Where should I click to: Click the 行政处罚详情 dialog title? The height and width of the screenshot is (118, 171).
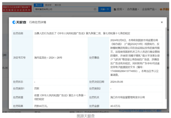point(38,22)
